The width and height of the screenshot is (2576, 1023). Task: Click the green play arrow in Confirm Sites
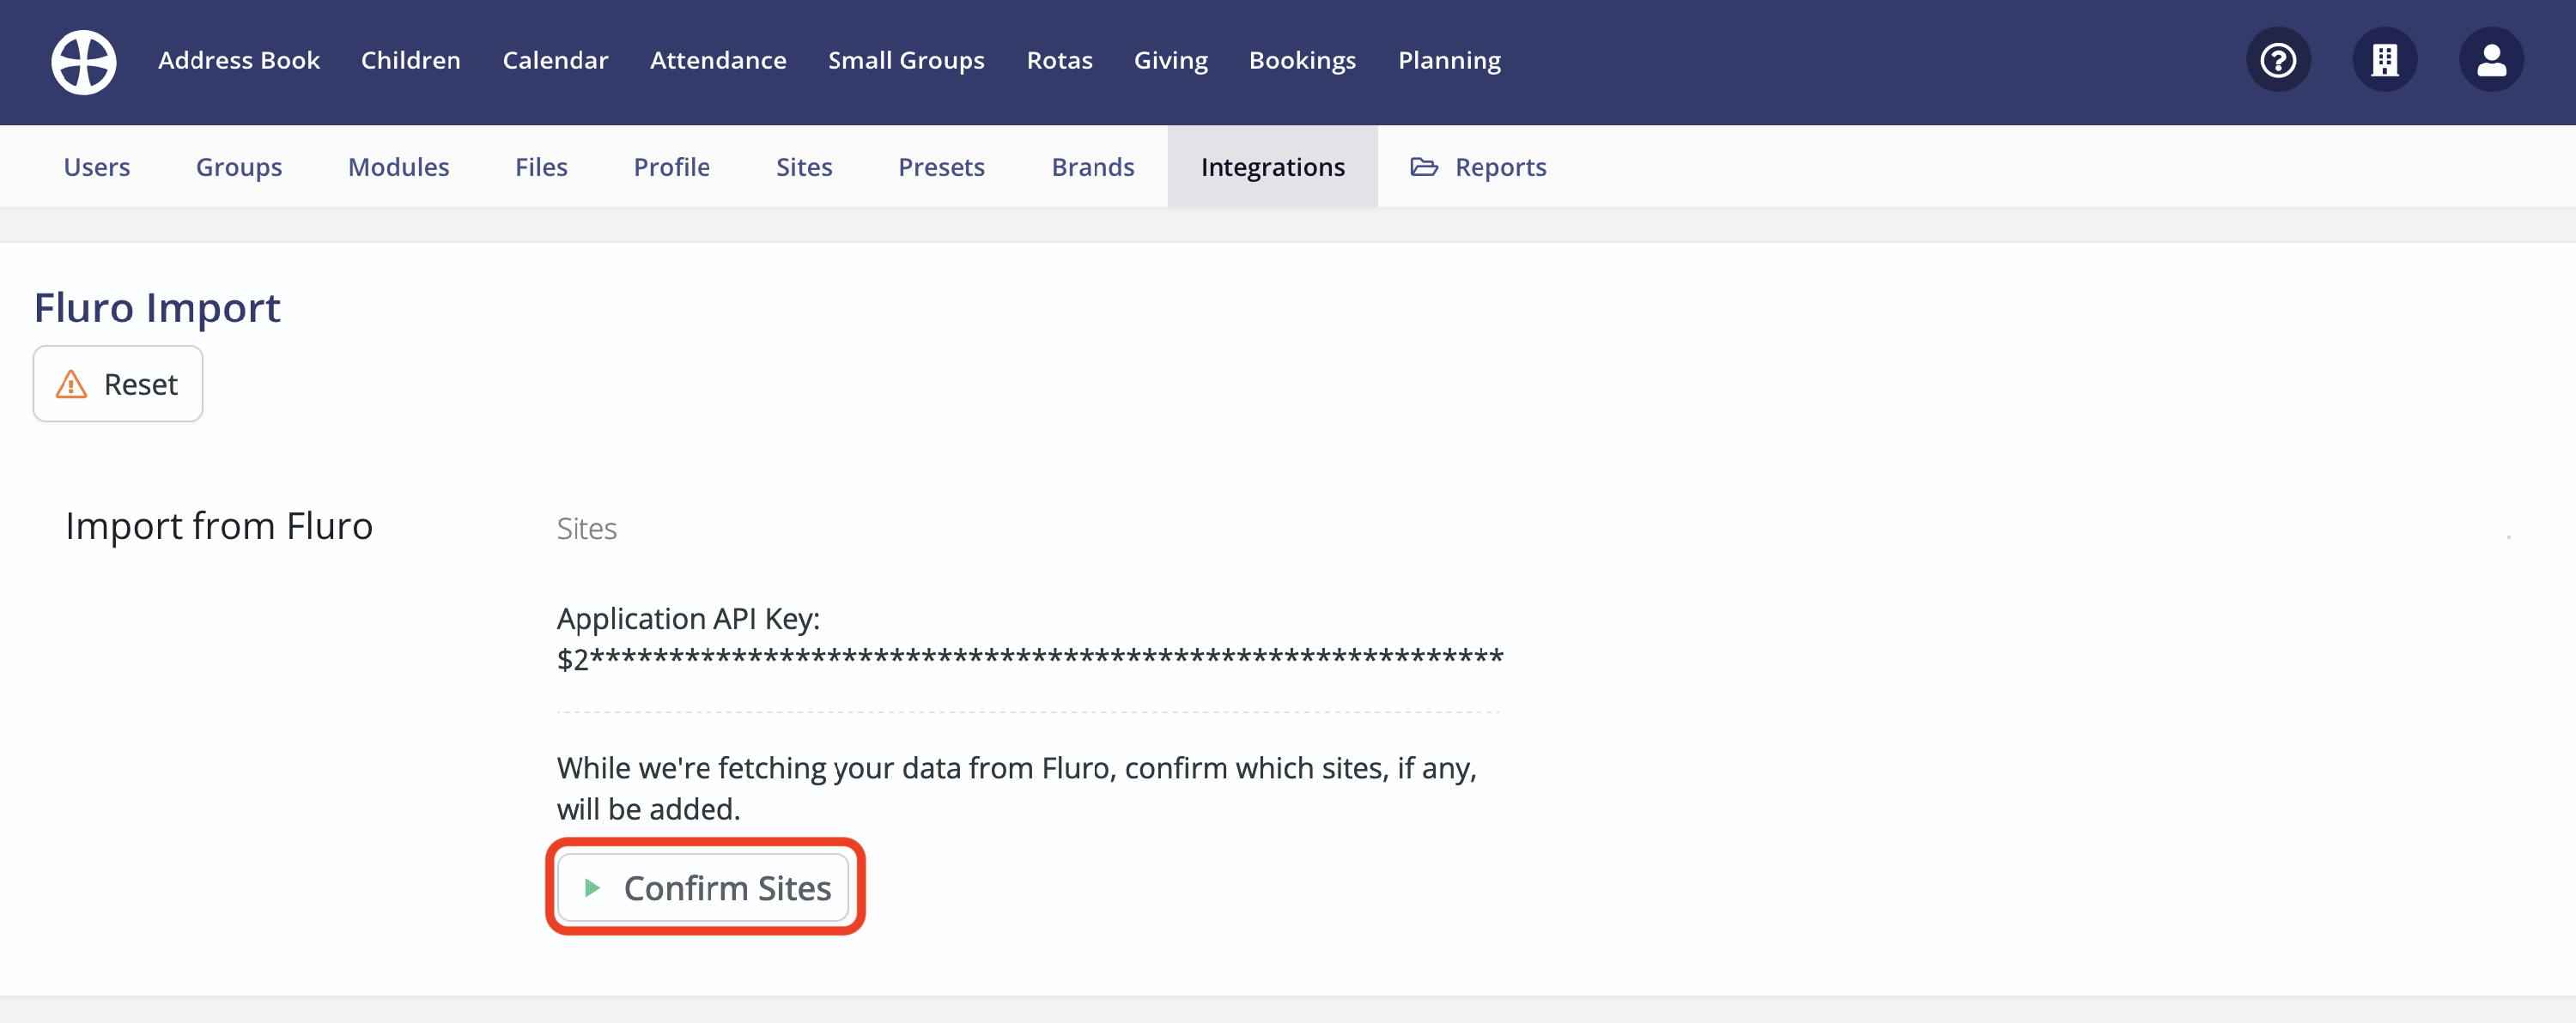click(x=591, y=887)
